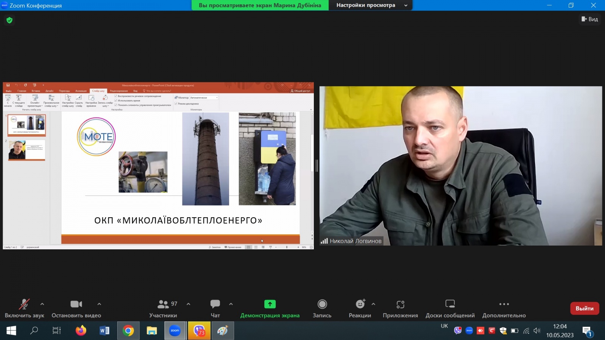Image resolution: width=605 pixels, height=340 pixels.
Task: Toggle Показать элементы управления проигрывателем checkbox
Action: 116,105
